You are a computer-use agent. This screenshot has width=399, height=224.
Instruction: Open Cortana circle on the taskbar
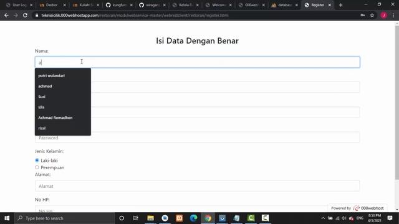click(122, 218)
